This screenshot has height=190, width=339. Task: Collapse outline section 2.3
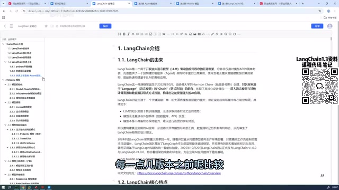tap(5, 125)
